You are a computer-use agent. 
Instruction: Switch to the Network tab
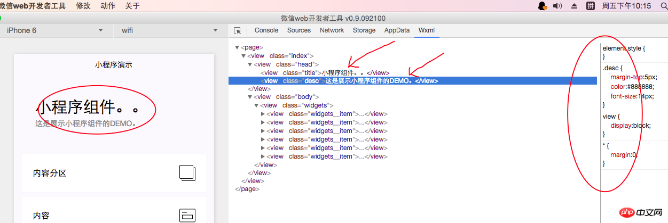pyautogui.click(x=332, y=30)
